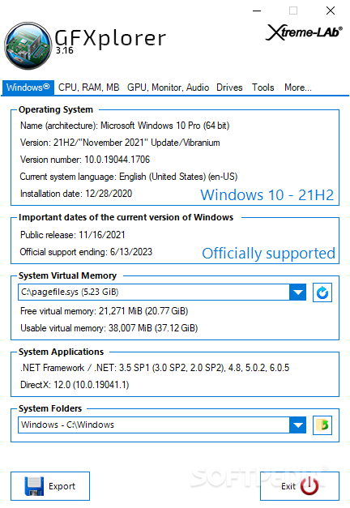Click Official support ending 6/13/2023
Image resolution: width=350 pixels, height=508 pixels.
pyautogui.click(x=86, y=252)
